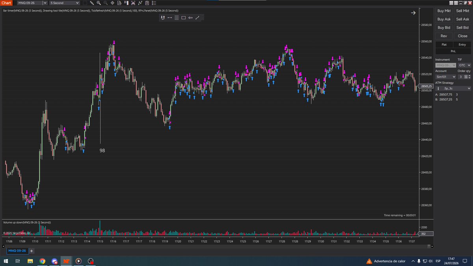Click the zoom out magnifier icon
473x266 pixels.
[x=106, y=3]
